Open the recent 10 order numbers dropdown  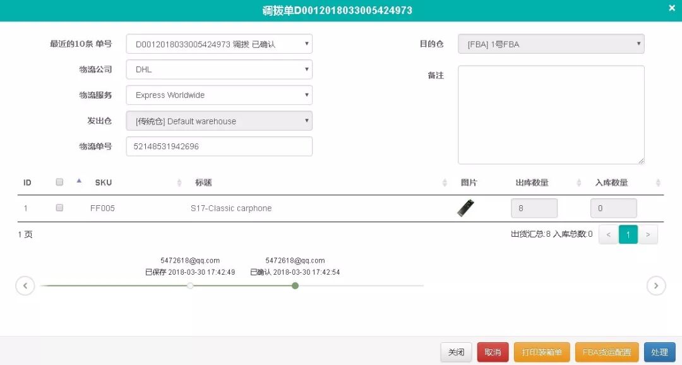(x=219, y=44)
